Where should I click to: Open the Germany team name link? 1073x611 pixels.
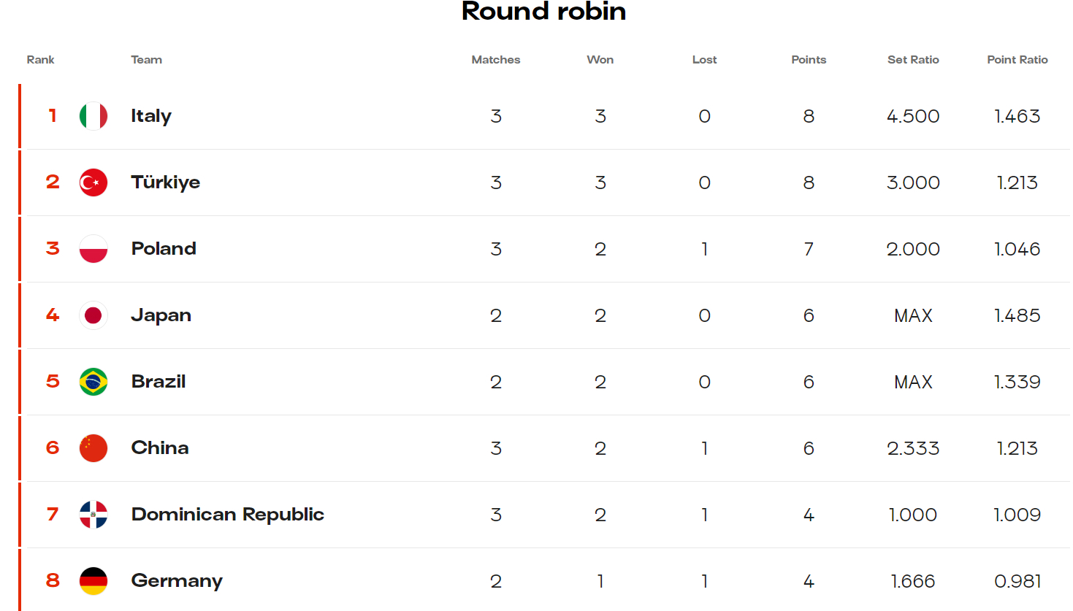point(177,581)
